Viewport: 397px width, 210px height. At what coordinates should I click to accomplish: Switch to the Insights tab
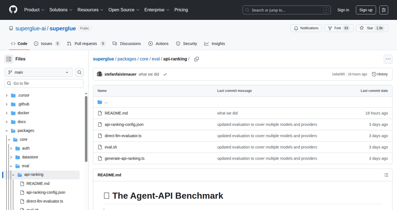[214, 44]
